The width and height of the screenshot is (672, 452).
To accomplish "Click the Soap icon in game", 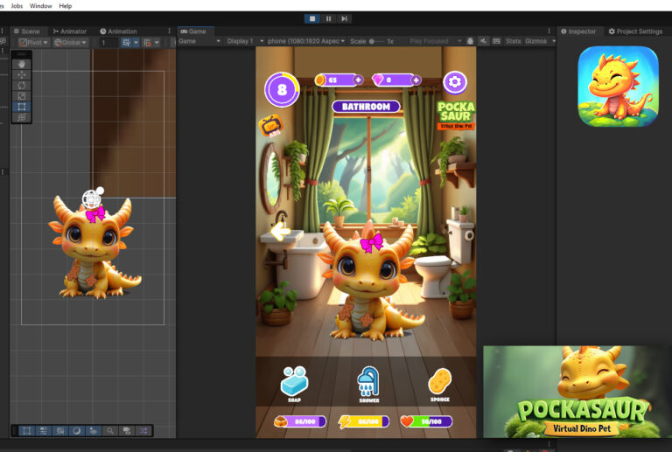I will (294, 382).
